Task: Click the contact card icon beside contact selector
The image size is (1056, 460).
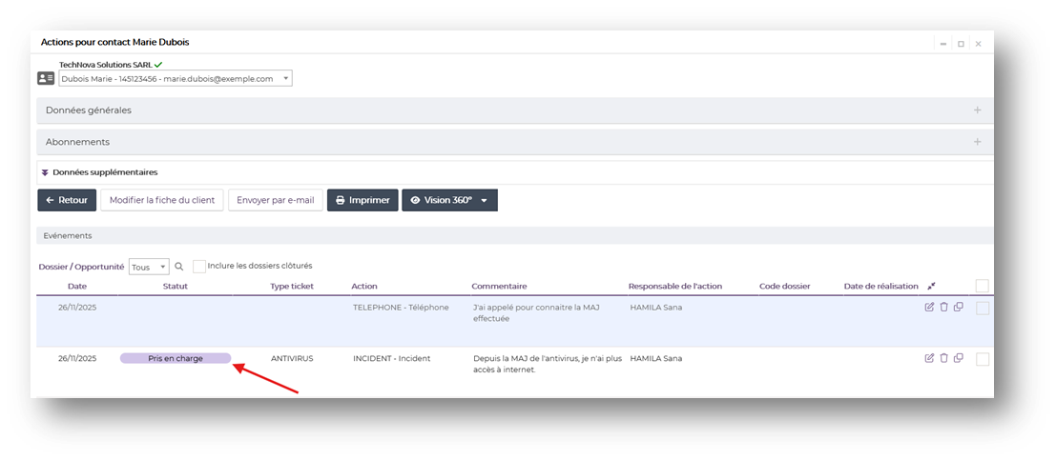Action: point(46,78)
